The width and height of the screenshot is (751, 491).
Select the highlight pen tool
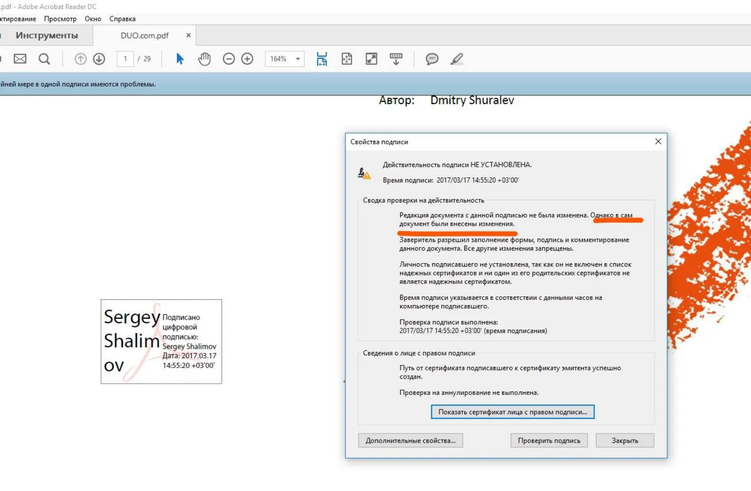pos(457,59)
